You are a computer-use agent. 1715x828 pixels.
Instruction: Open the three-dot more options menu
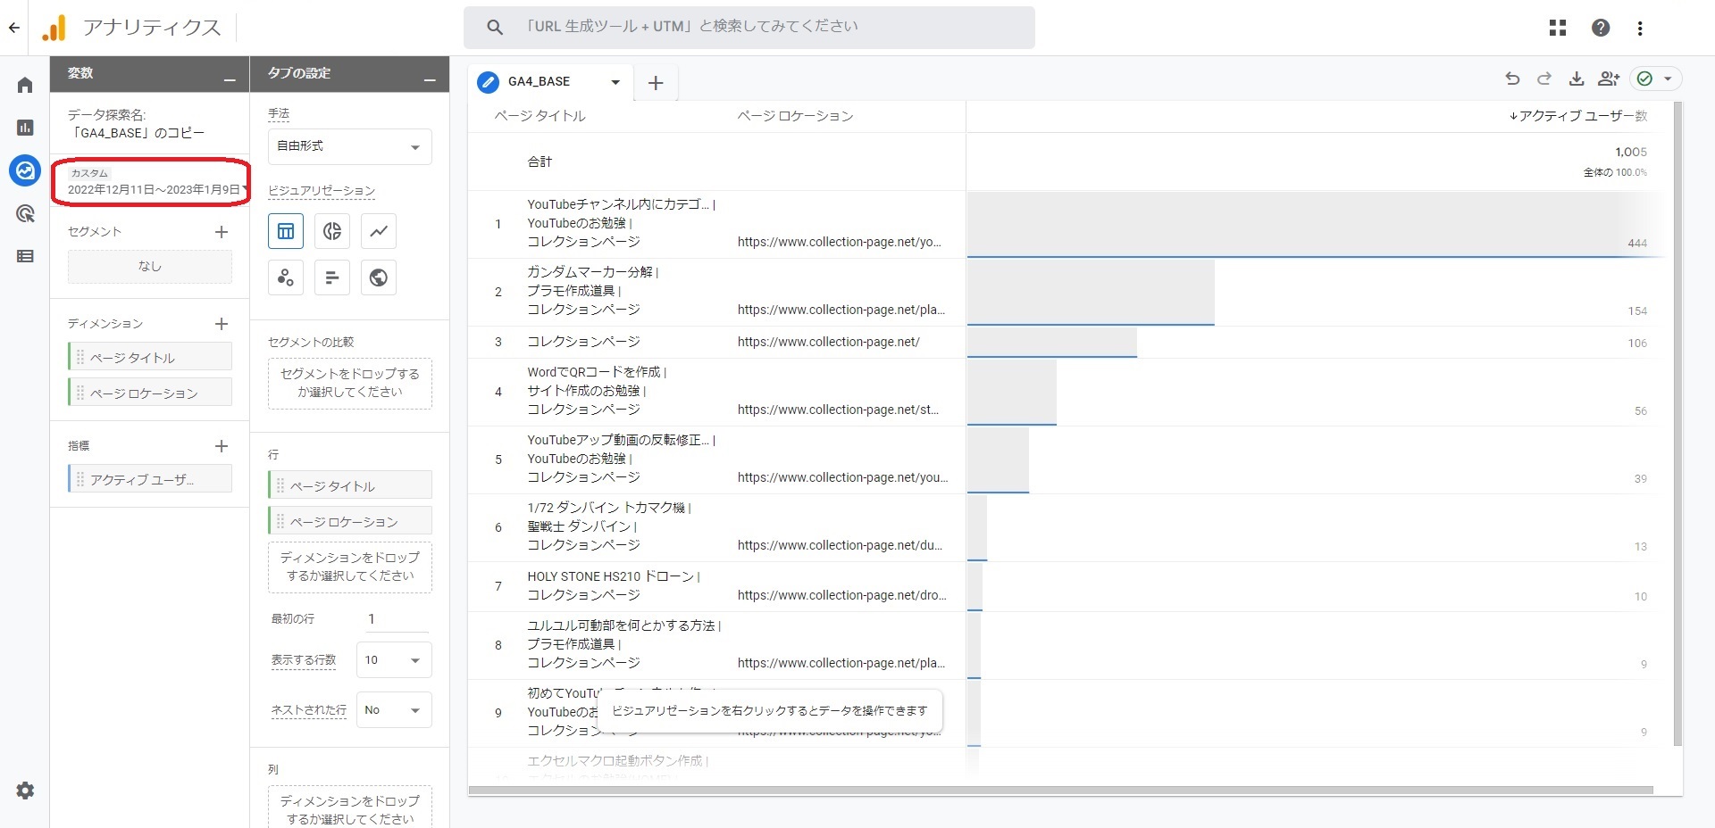tap(1640, 28)
